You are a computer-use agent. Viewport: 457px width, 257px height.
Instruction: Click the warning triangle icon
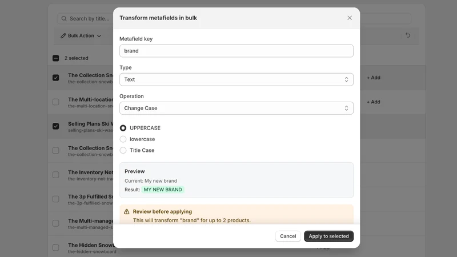(126, 211)
